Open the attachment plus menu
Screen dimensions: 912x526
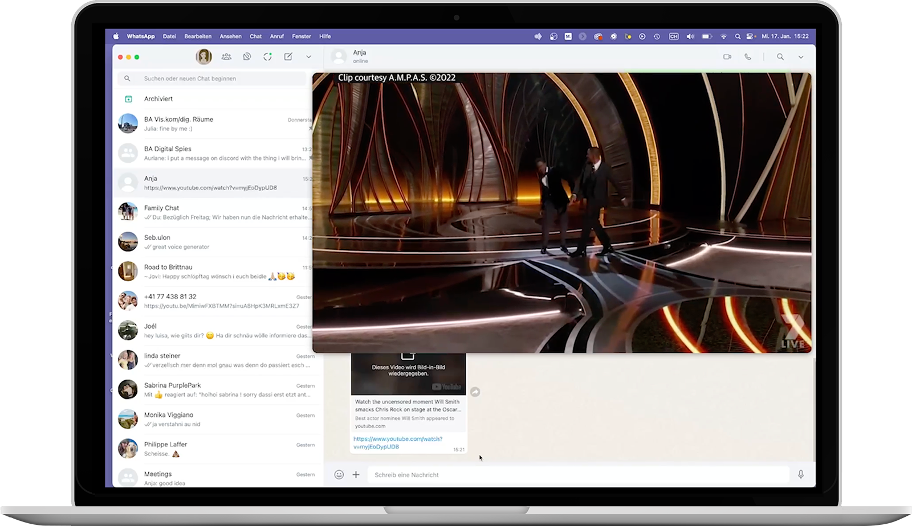point(356,474)
